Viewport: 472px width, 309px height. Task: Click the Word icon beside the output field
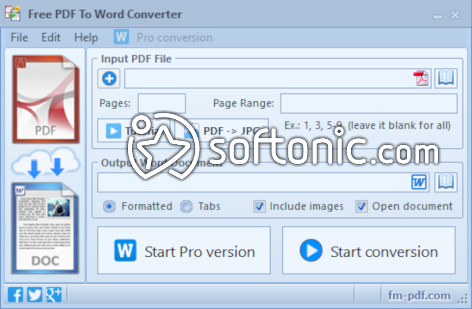[419, 182]
